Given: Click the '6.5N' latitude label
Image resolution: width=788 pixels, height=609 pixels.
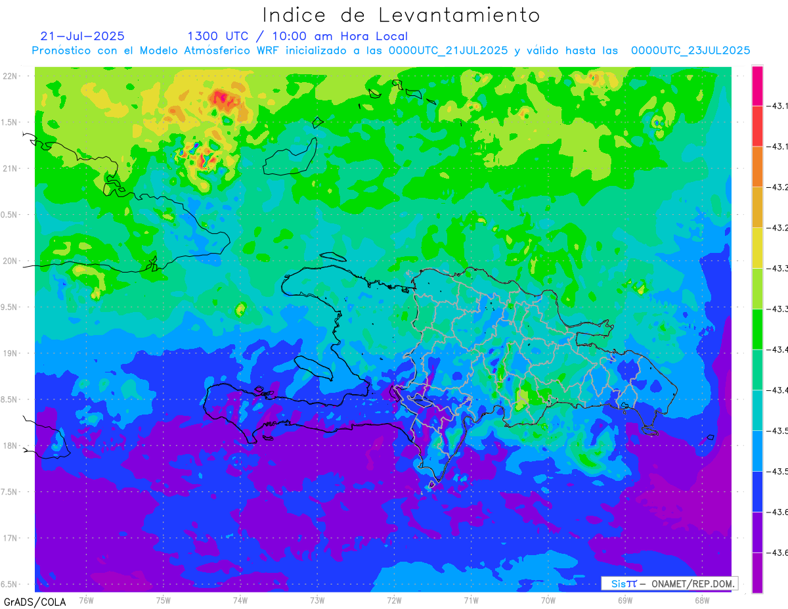Looking at the screenshot, I should point(9,585).
